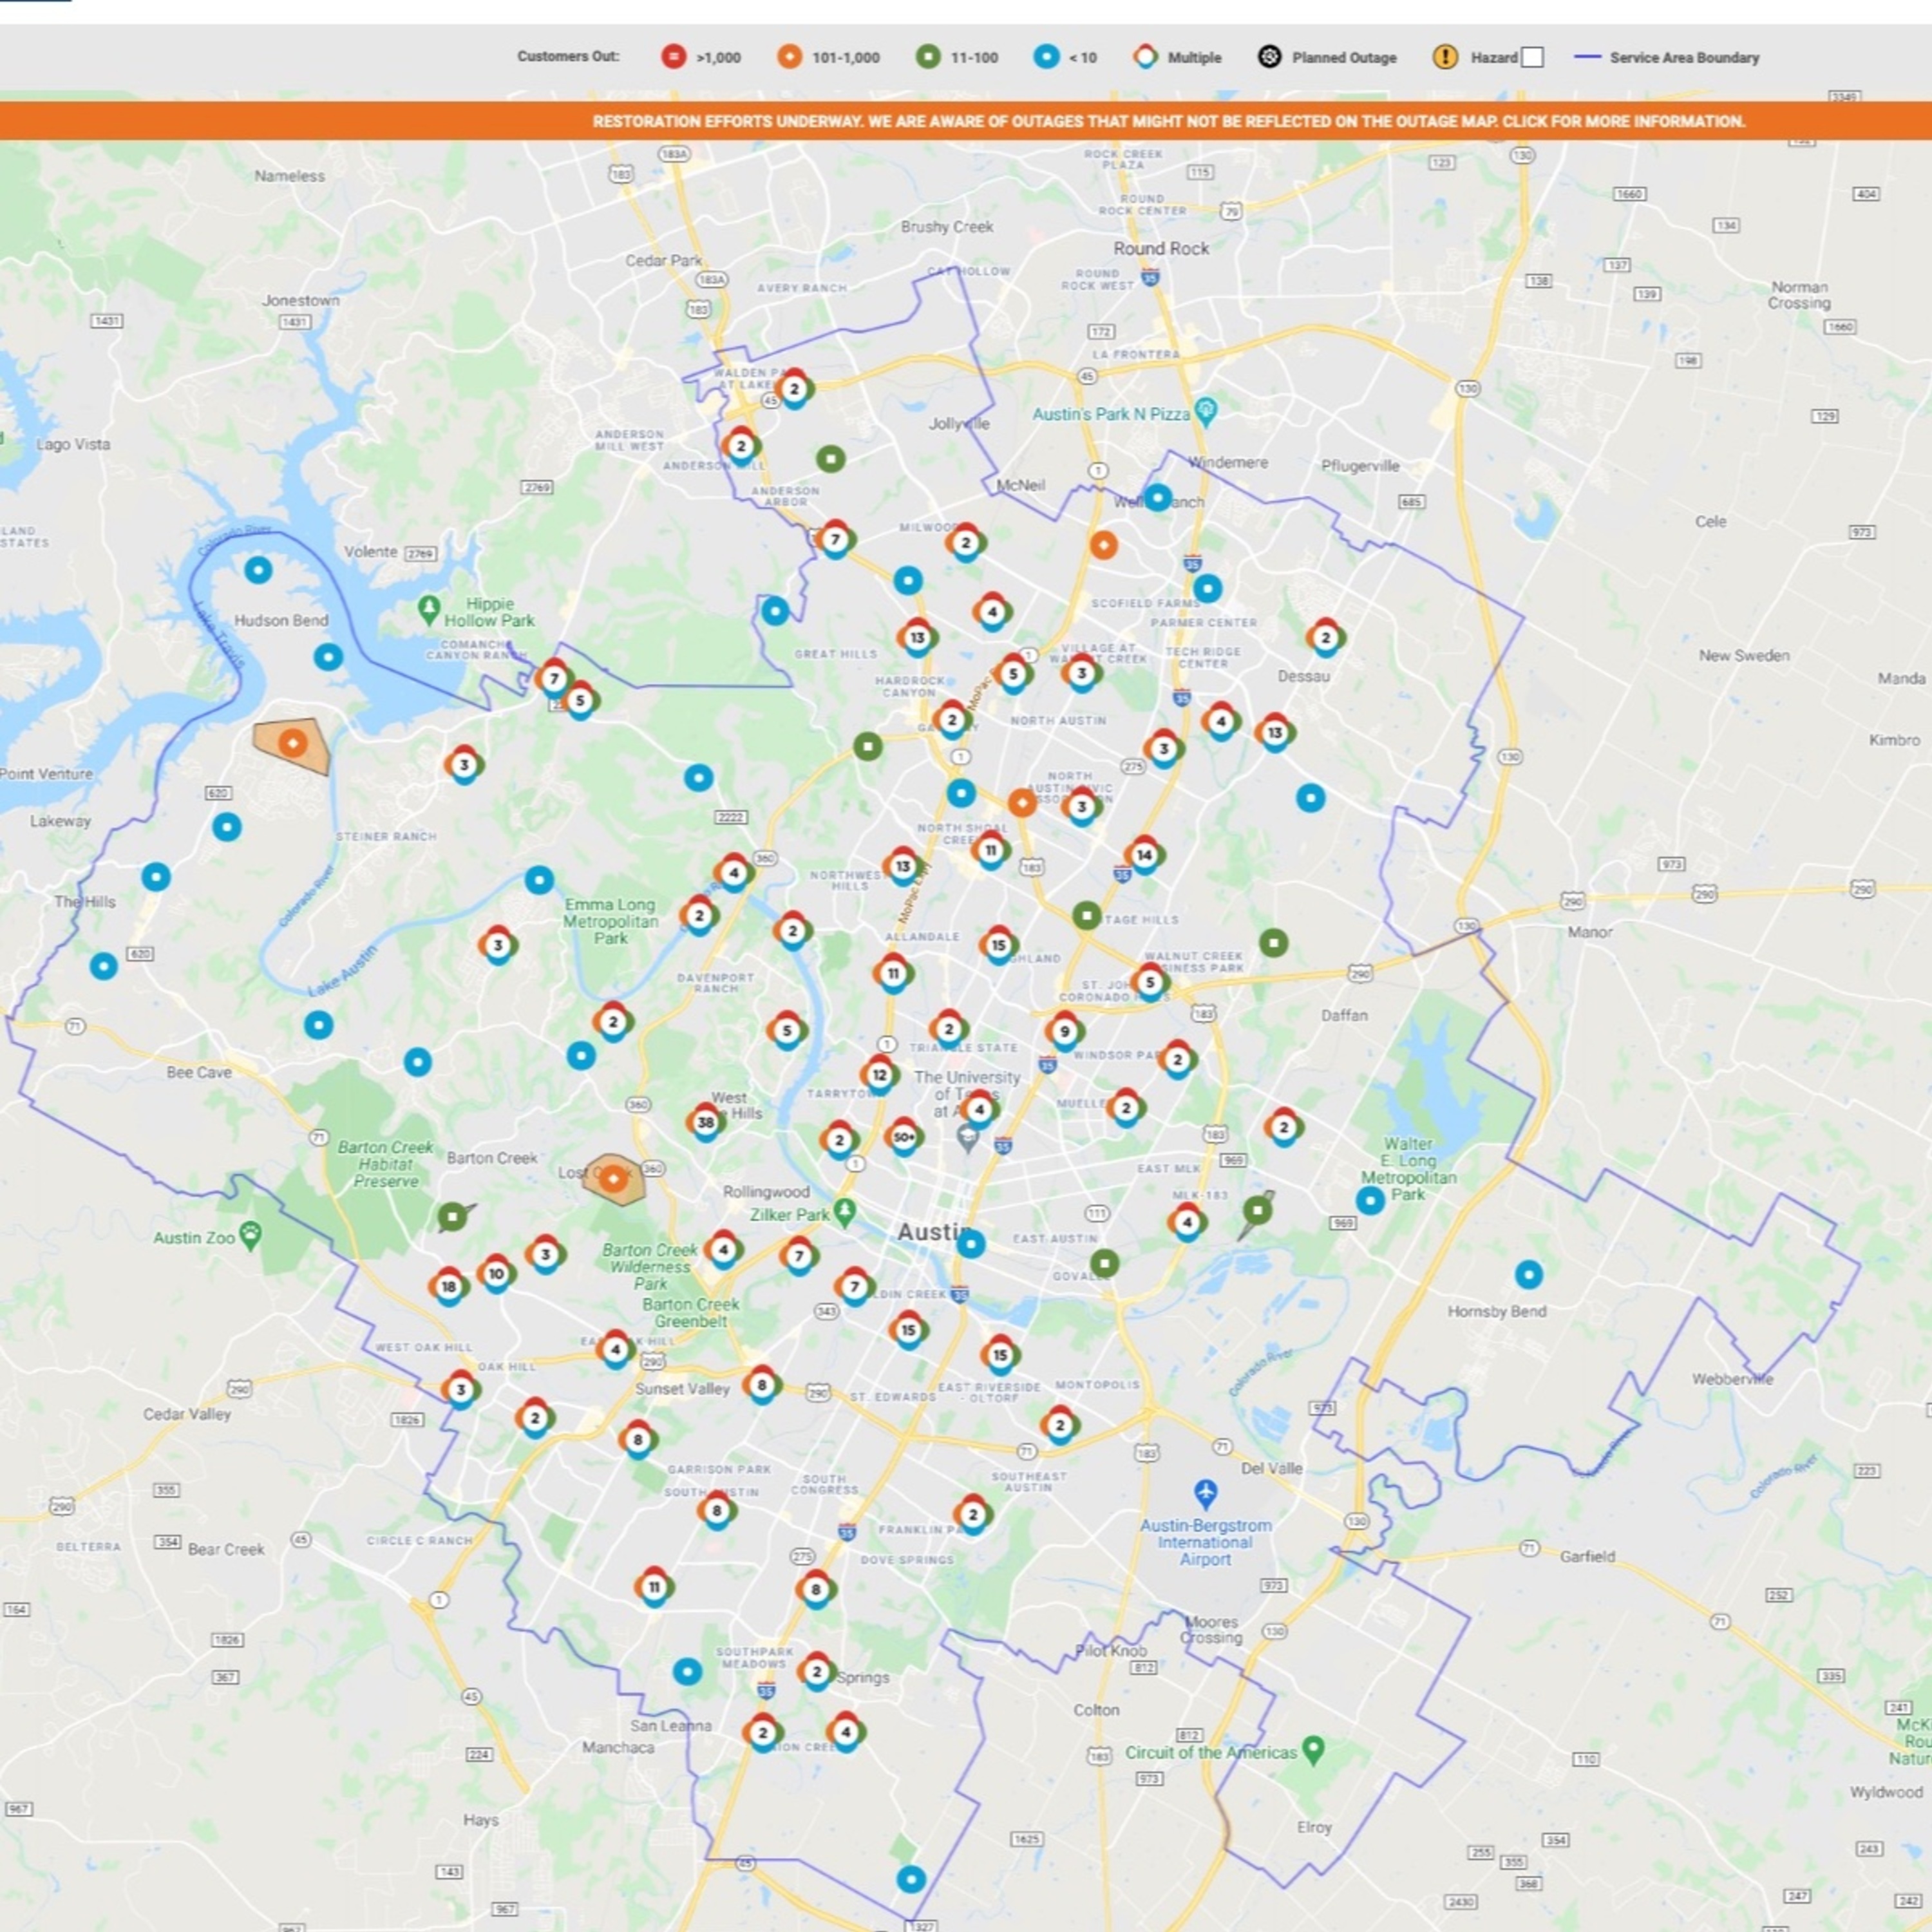Click the orange outage marker at Lost Creek

click(x=614, y=1179)
